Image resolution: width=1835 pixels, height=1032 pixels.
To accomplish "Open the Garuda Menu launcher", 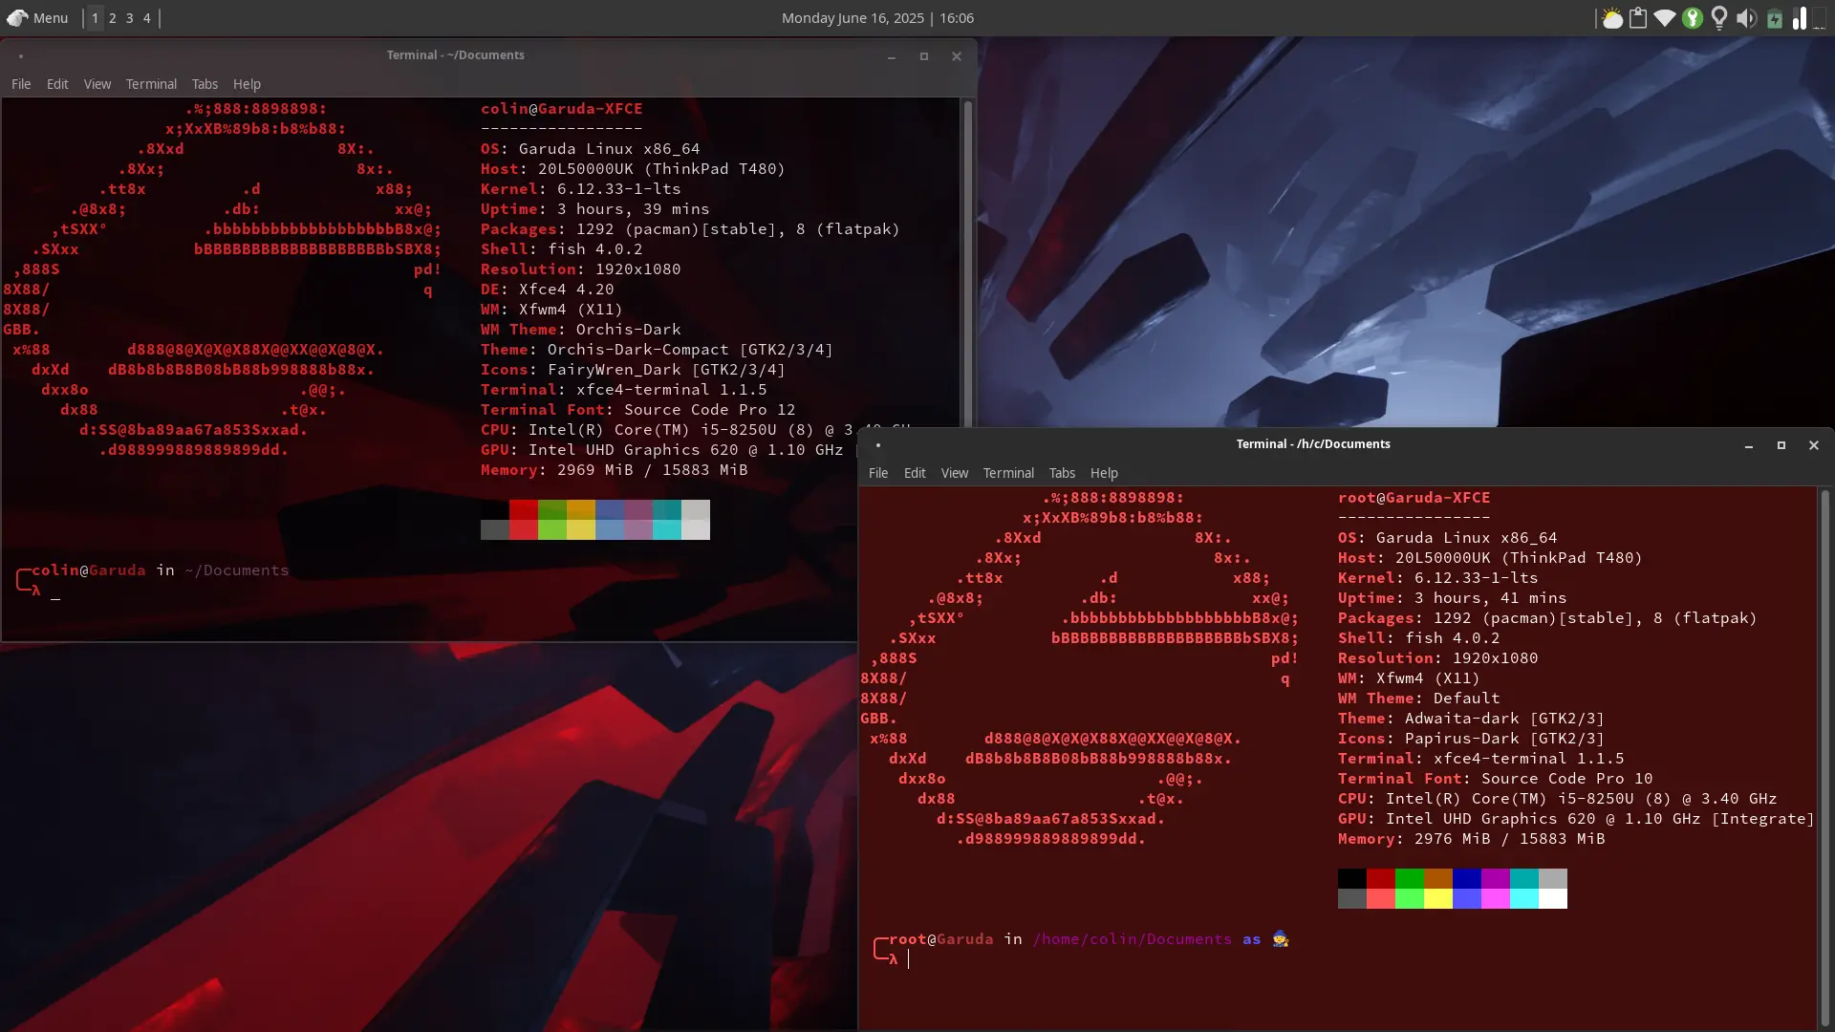I will pyautogui.click(x=37, y=18).
